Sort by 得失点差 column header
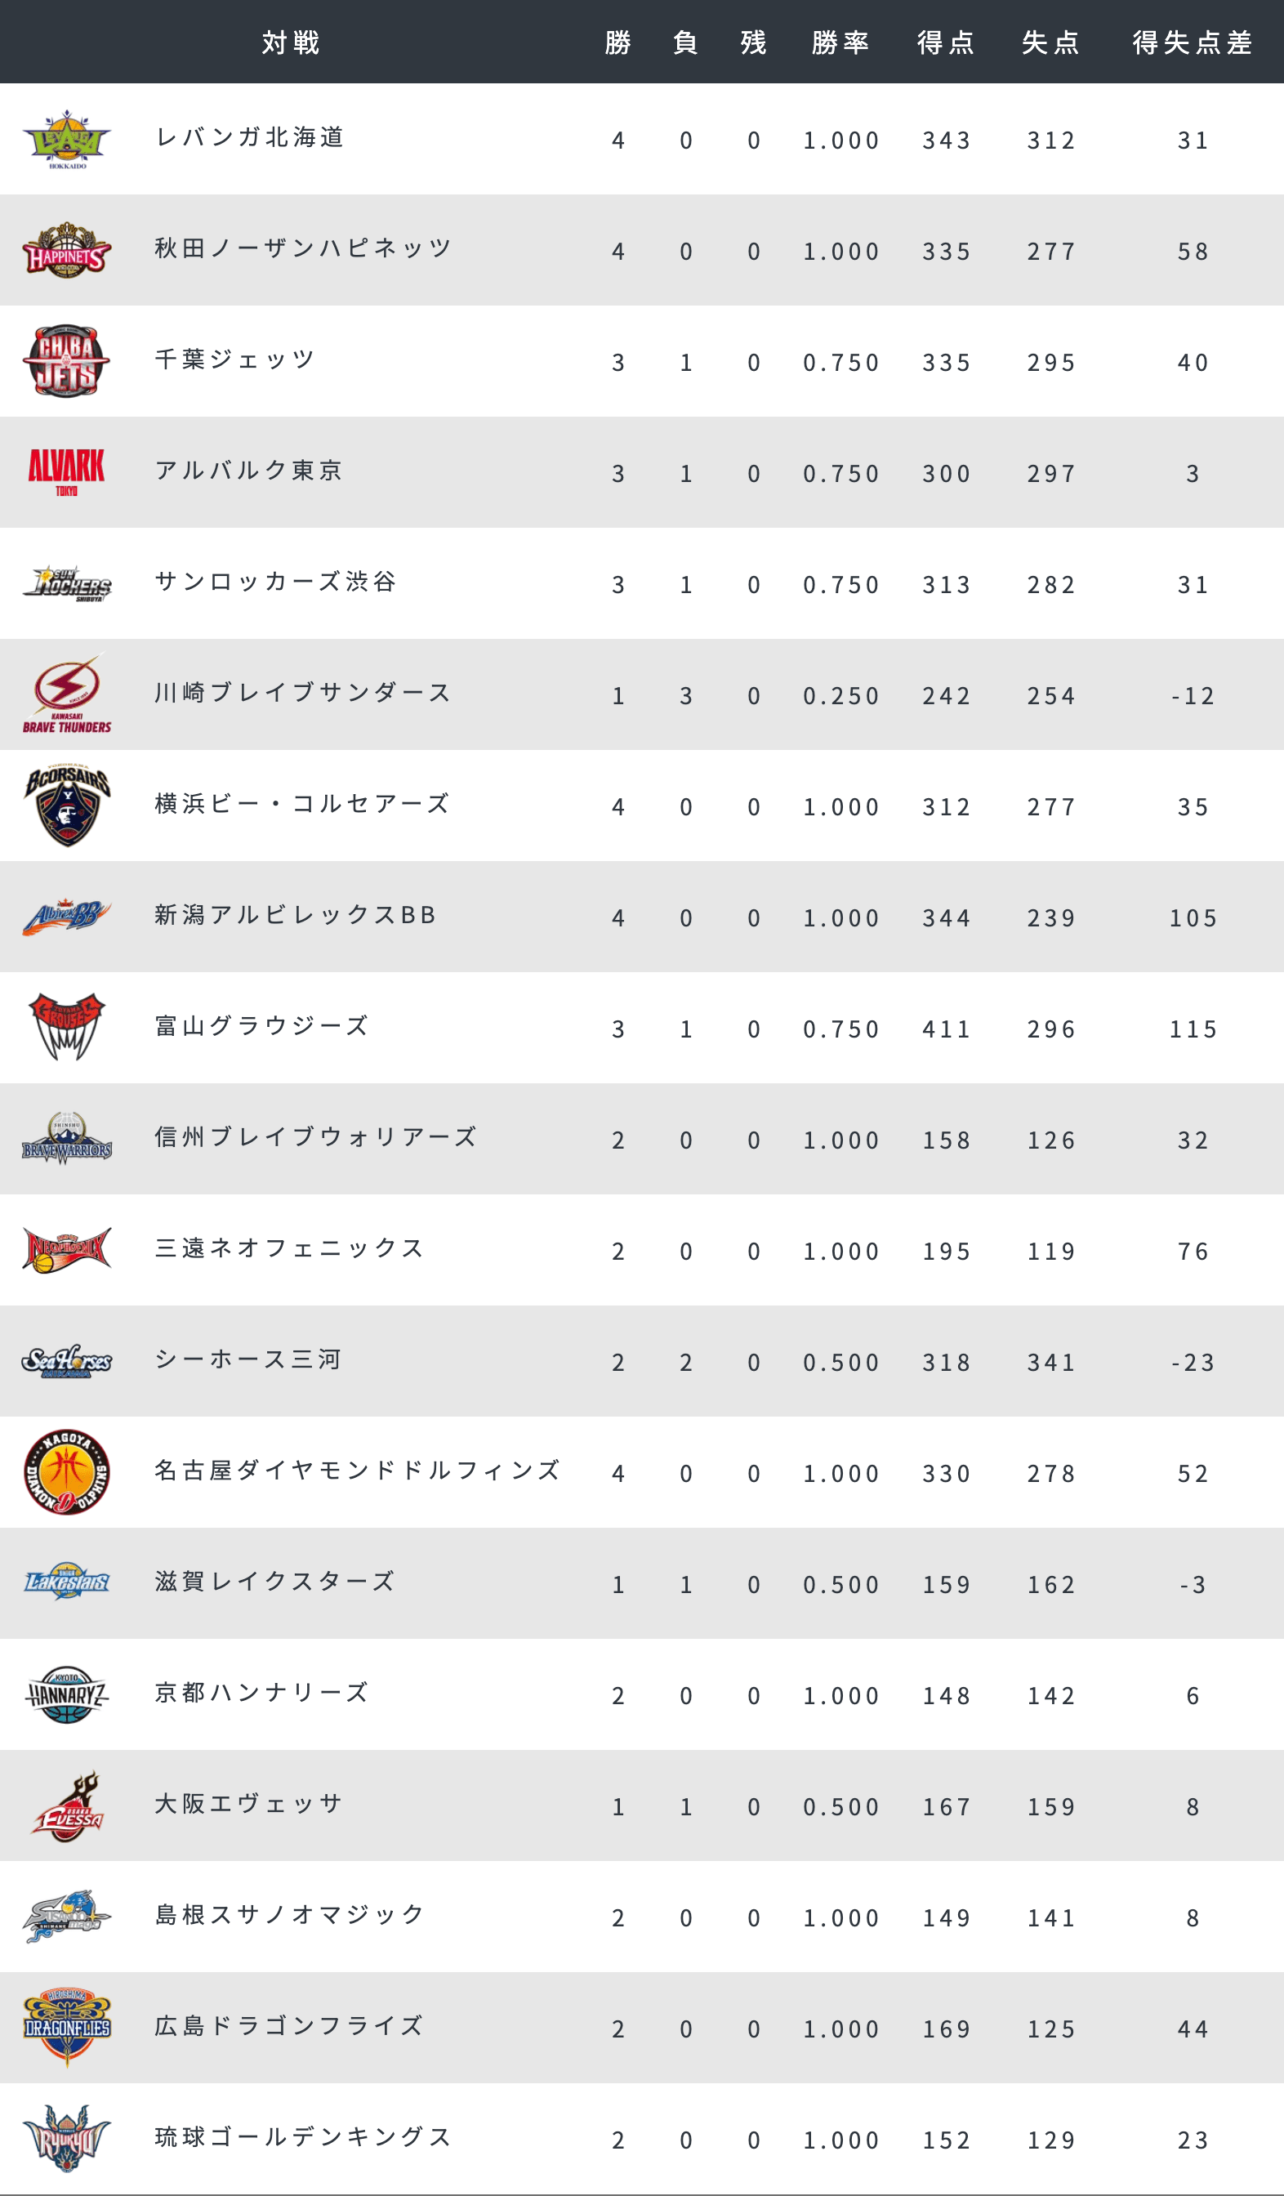The width and height of the screenshot is (1284, 2196). coord(1193,42)
